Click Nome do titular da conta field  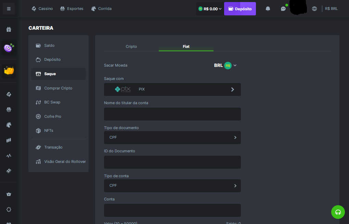(172, 114)
